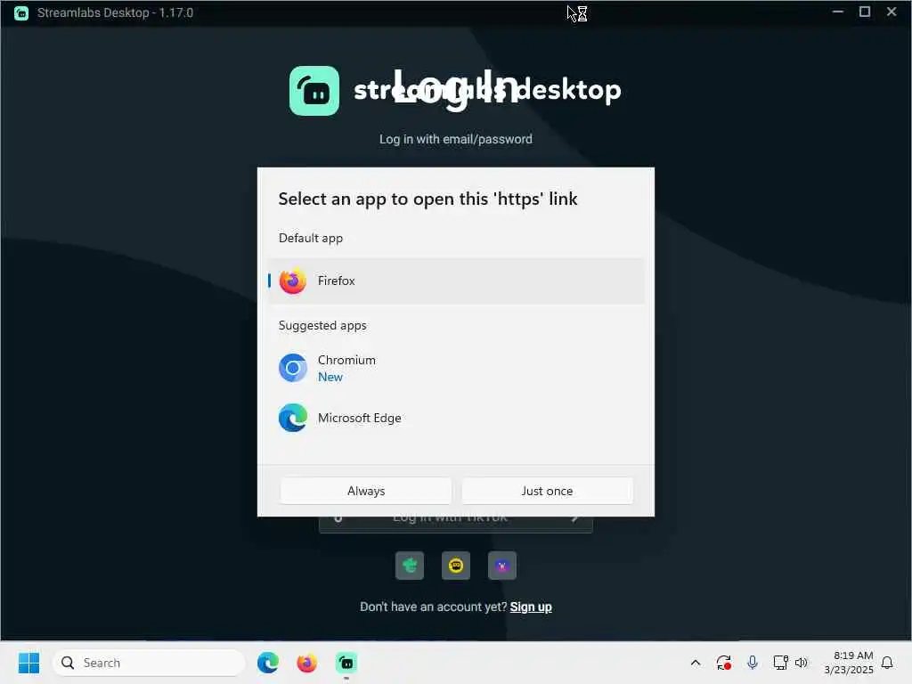Click the Just once button
This screenshot has height=684, width=912.
point(547,491)
